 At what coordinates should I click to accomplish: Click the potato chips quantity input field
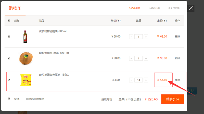click(138, 80)
